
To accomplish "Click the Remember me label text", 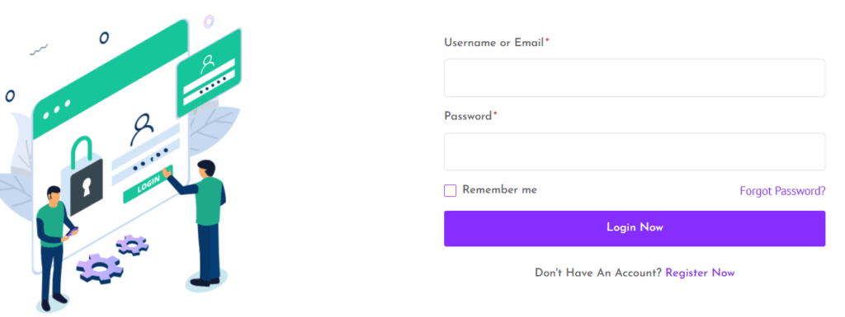I will click(x=499, y=189).
